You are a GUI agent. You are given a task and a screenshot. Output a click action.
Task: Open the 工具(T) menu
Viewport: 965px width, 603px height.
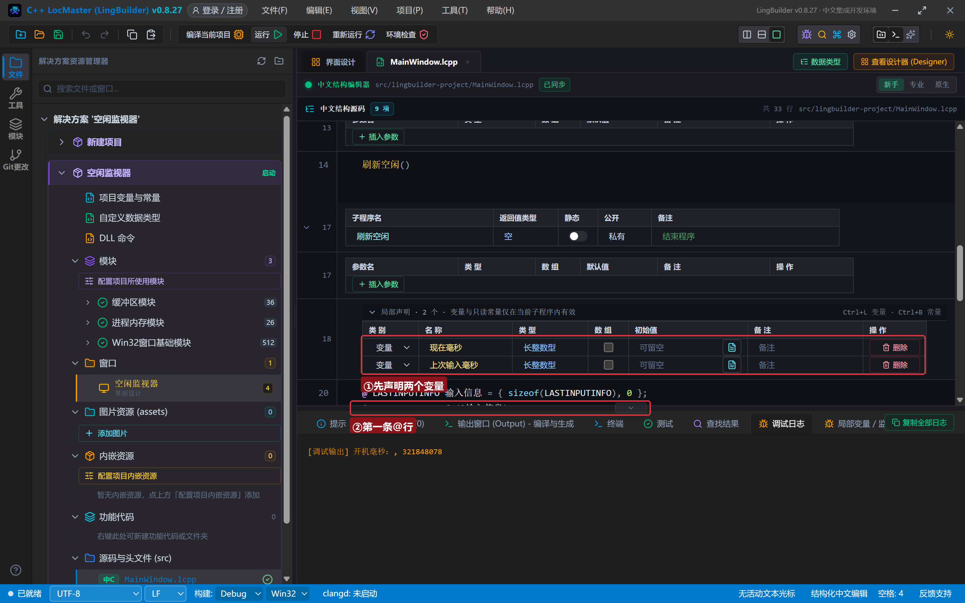coord(455,10)
